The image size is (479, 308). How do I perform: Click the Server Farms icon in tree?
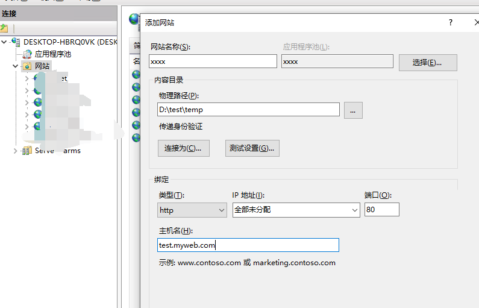click(27, 151)
